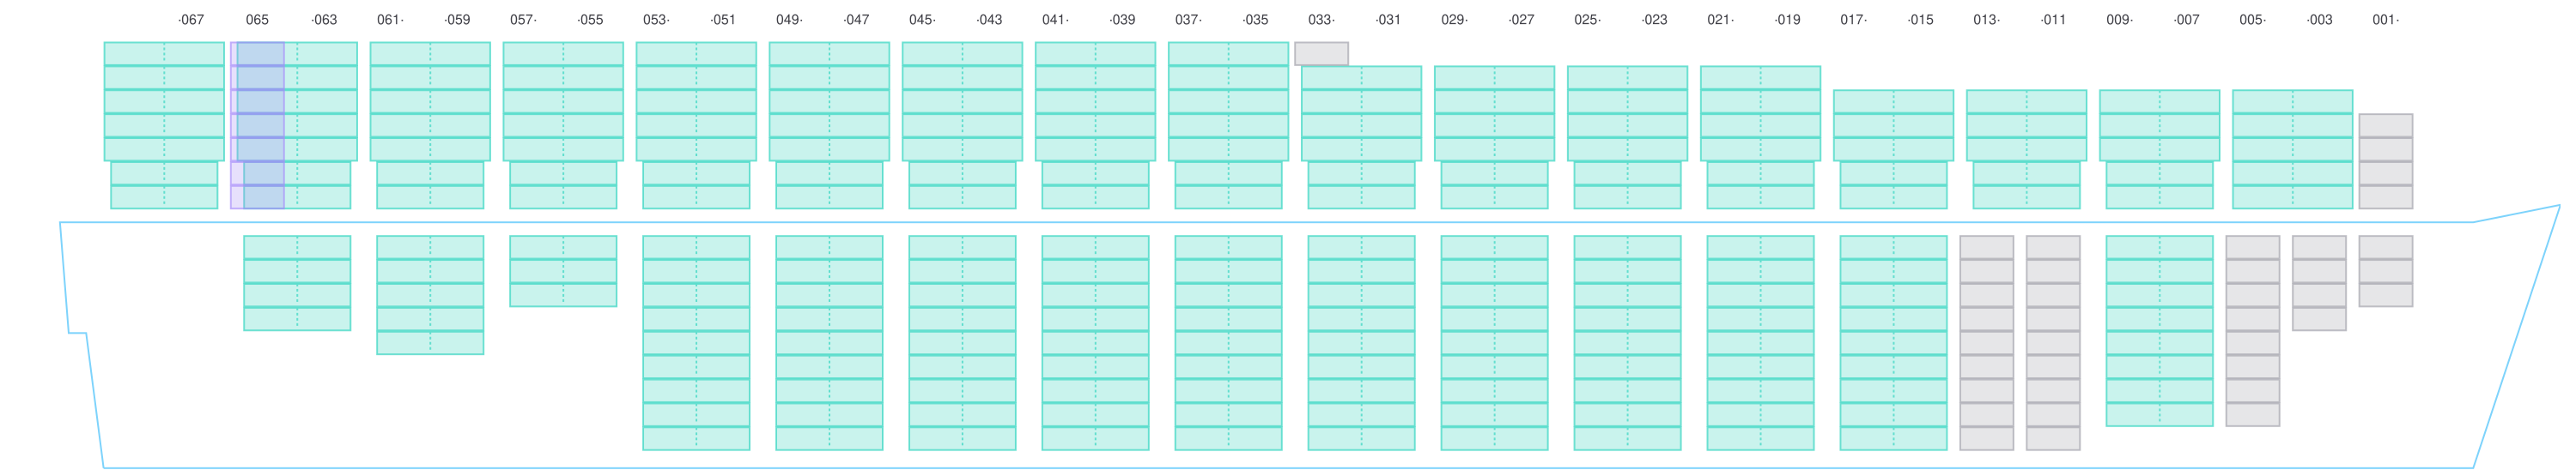Screen dimensions: 2576x470
Task: Select teal below-deck hold under bays 061-059
Action: (430, 294)
